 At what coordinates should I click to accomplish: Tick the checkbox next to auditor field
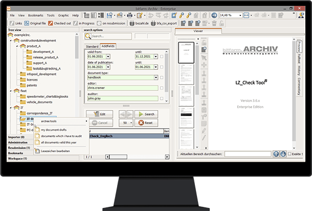(x=161, y=98)
